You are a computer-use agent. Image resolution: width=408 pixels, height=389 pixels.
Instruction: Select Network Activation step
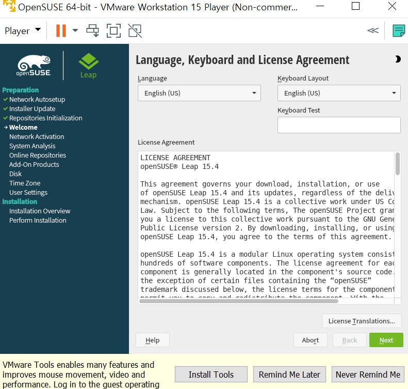pos(37,136)
